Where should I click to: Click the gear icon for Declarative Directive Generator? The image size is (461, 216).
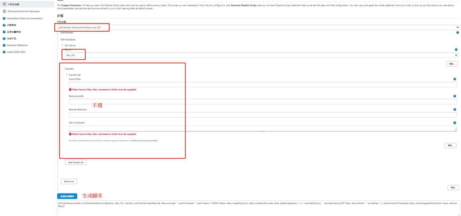click(x=4, y=11)
